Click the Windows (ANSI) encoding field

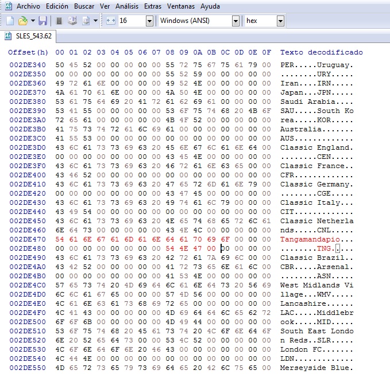(195, 21)
